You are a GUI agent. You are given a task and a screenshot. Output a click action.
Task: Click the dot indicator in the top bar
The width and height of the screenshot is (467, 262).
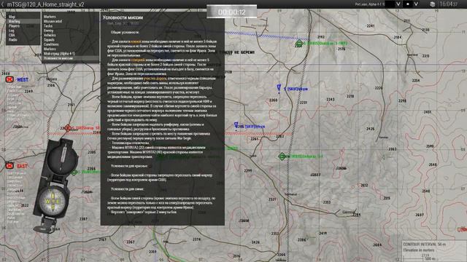pyautogui.click(x=408, y=4)
